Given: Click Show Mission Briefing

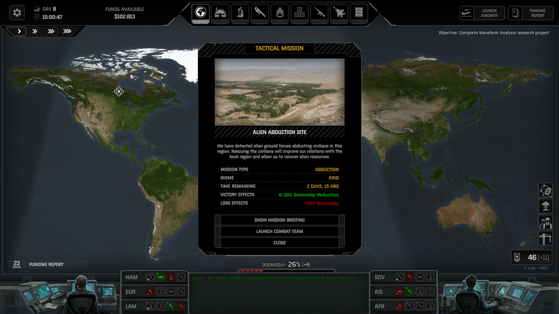Looking at the screenshot, I should click(279, 220).
